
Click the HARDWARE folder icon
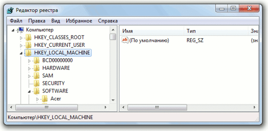coord(37,68)
